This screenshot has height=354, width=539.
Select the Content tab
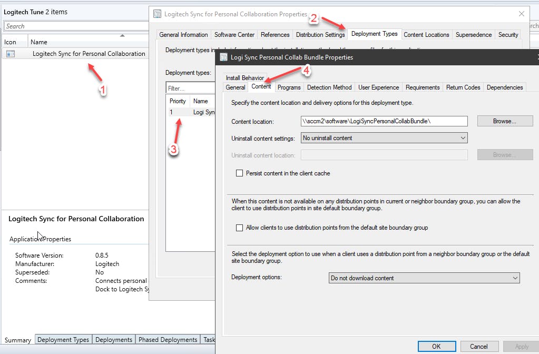pyautogui.click(x=261, y=86)
